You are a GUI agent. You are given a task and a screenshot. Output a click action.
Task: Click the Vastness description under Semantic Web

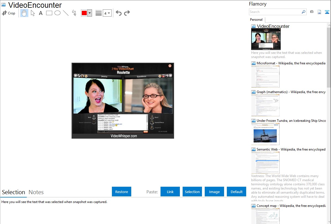click(x=288, y=188)
